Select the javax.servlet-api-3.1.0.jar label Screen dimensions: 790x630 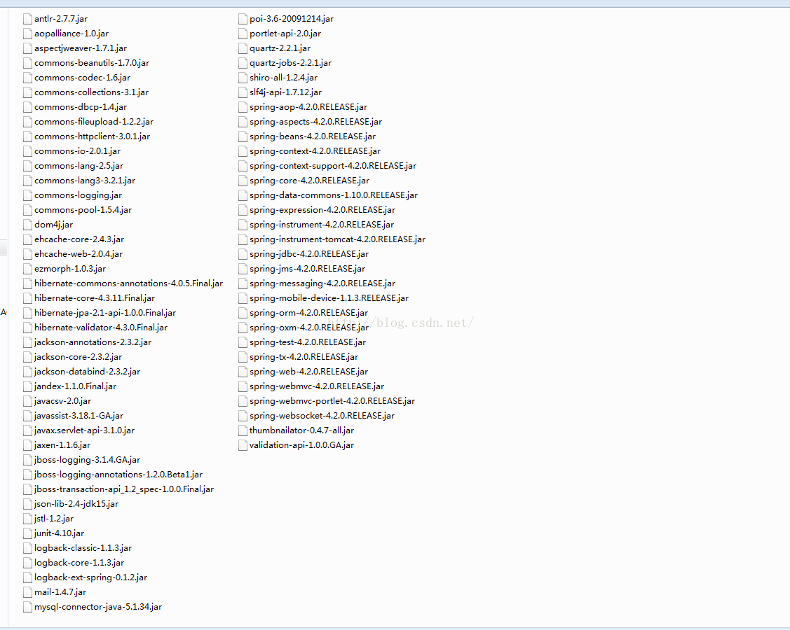(84, 430)
